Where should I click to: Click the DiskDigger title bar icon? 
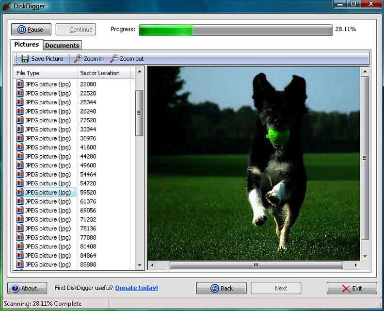tap(7, 6)
